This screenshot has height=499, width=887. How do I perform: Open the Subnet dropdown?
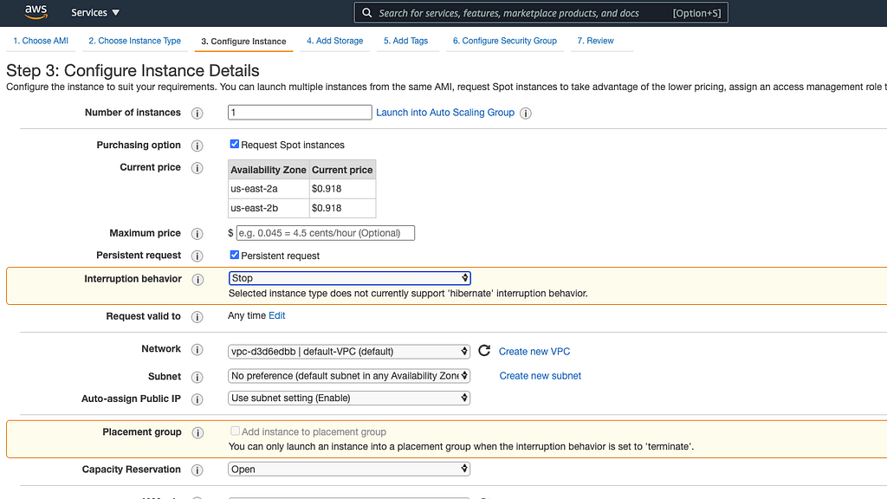point(349,376)
